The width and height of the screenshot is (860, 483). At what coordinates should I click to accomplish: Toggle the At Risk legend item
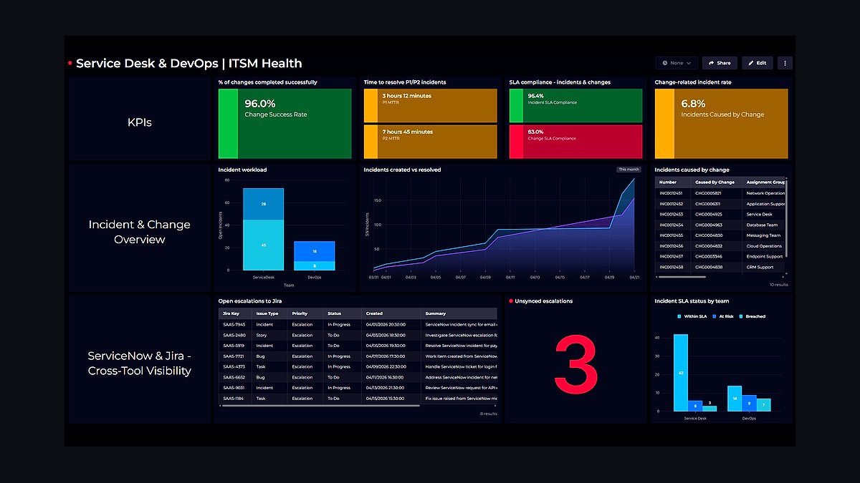[x=725, y=316]
